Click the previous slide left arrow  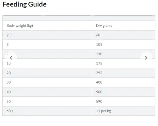pos(11,58)
